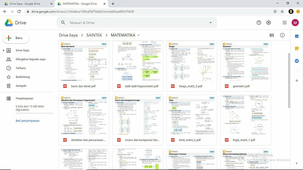Click PDF icon of geometri.pdf
This screenshot has height=170, width=303.
(227, 86)
